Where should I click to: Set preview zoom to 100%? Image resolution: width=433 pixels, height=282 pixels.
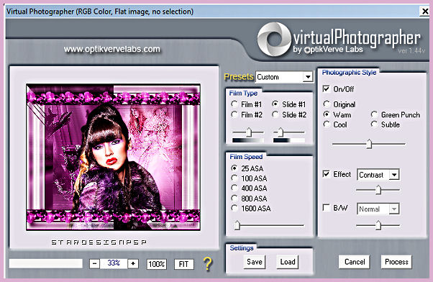click(x=157, y=264)
